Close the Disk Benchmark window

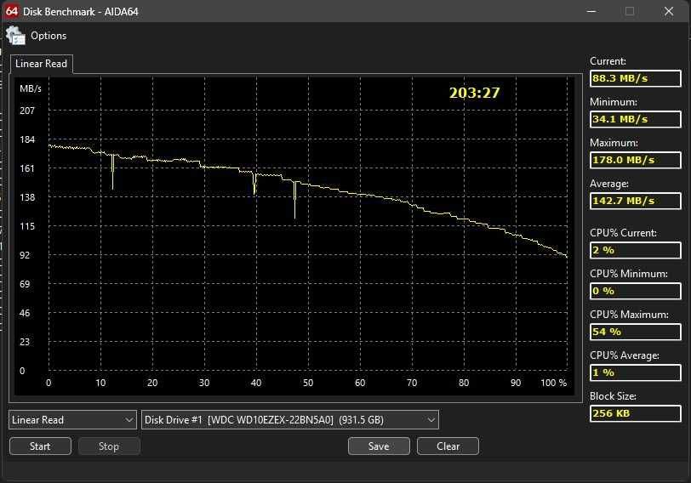point(669,11)
